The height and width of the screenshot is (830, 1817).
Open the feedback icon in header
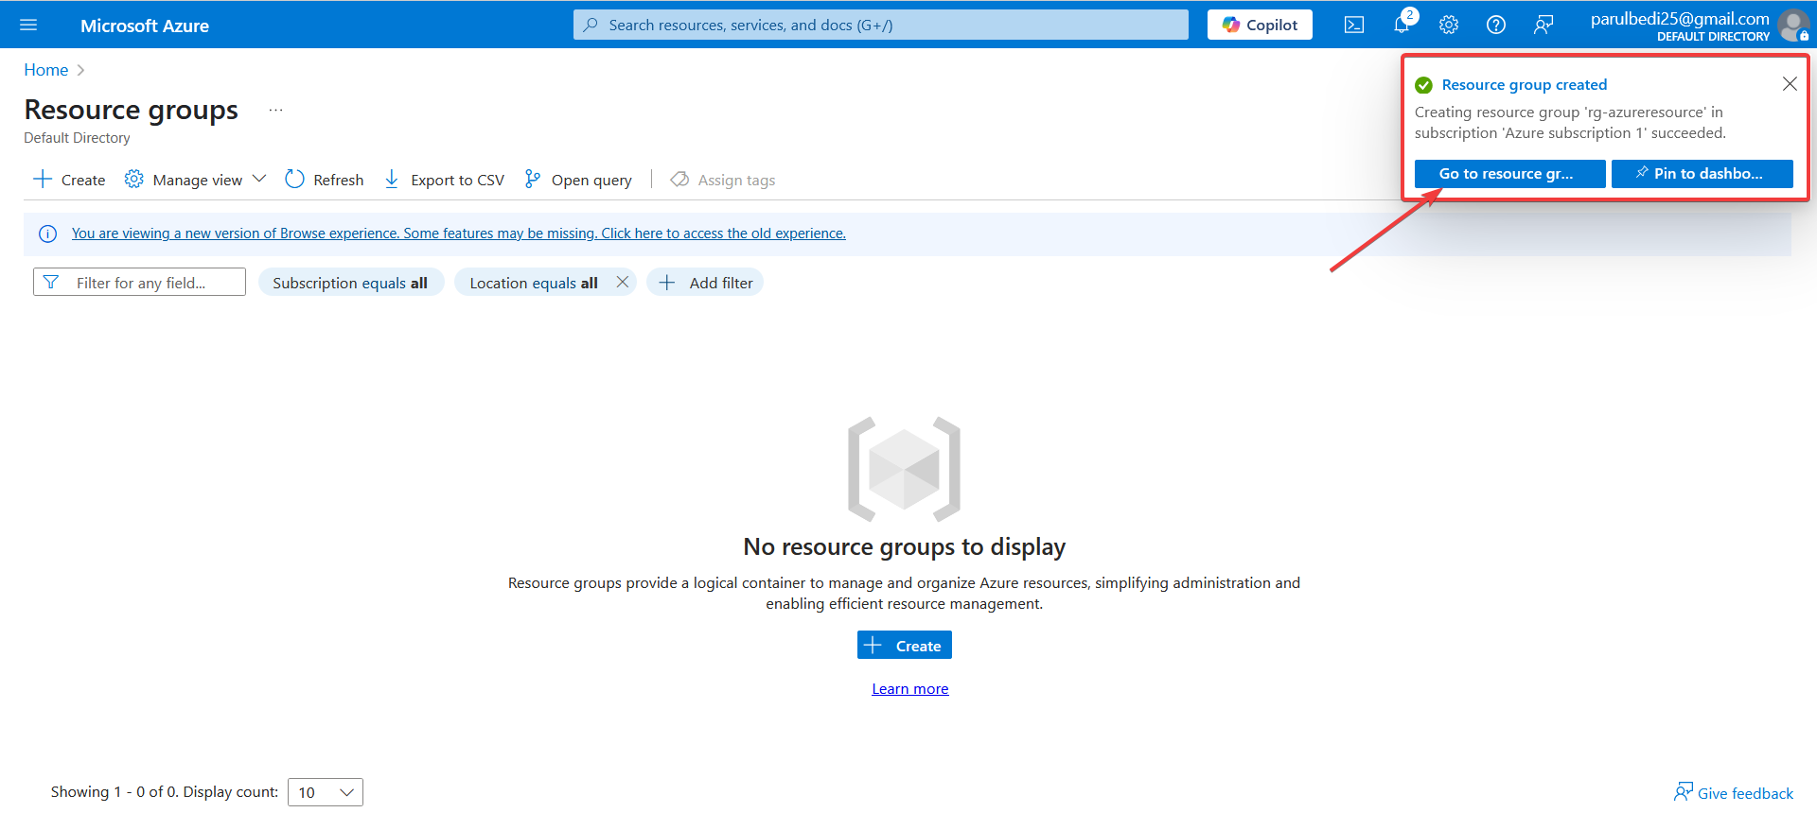click(x=1544, y=25)
